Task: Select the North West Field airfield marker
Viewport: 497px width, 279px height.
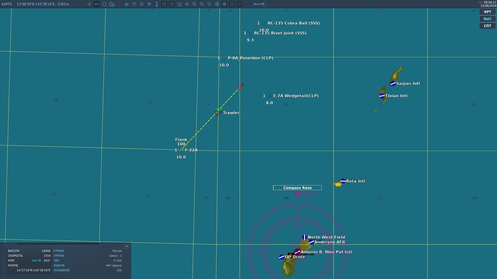Action: click(305, 237)
